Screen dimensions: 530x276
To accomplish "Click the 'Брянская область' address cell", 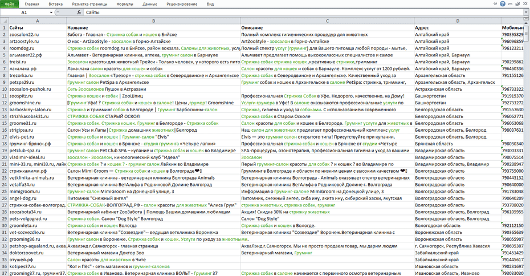I will [x=458, y=144].
